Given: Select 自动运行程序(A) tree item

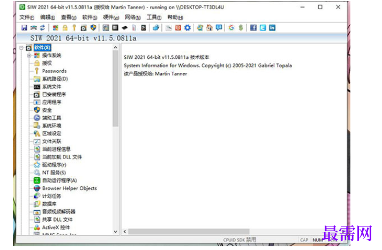Looking at the screenshot, I should pyautogui.click(x=59, y=180).
